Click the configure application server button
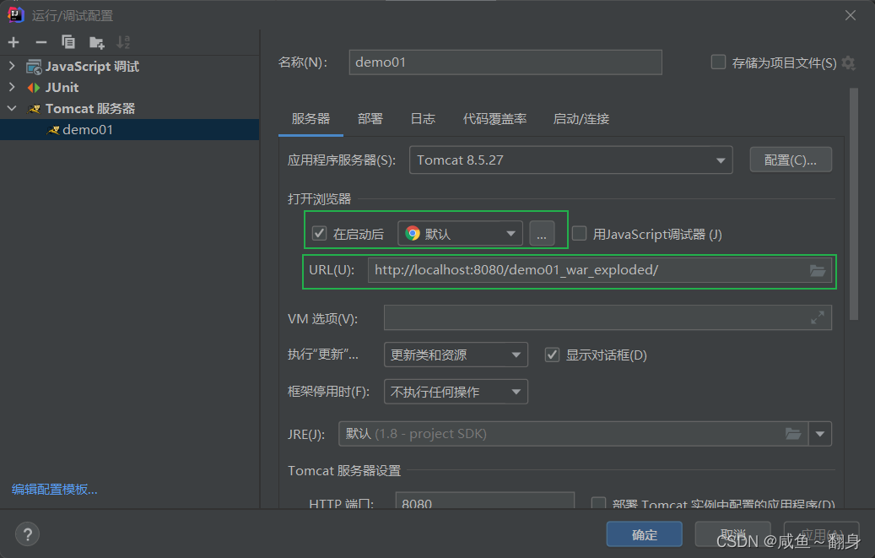The width and height of the screenshot is (875, 558). pos(791,160)
